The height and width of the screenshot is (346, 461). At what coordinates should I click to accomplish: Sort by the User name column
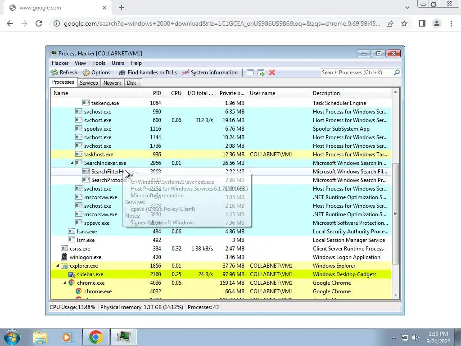pyautogui.click(x=278, y=93)
